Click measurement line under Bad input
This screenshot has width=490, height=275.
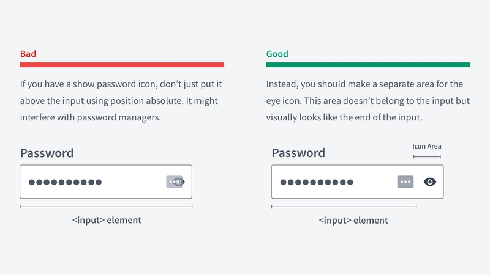pyautogui.click(x=106, y=207)
